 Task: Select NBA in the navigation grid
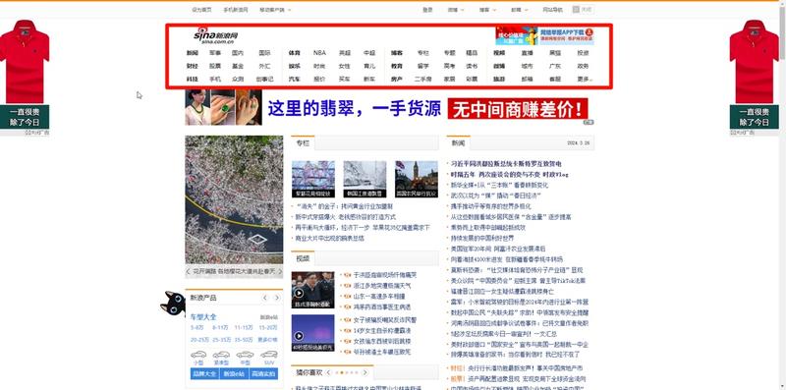click(x=319, y=53)
